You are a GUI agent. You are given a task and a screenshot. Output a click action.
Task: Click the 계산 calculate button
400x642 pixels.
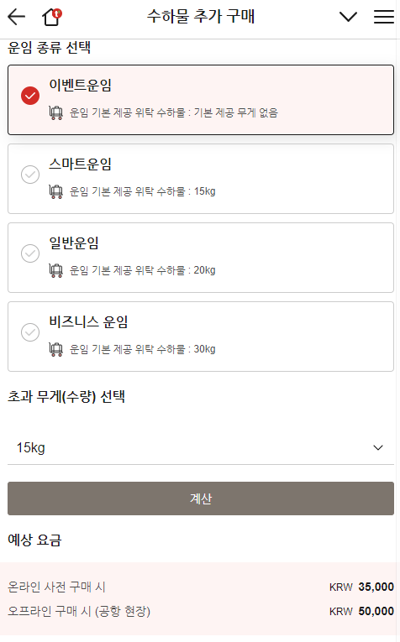coord(201,498)
